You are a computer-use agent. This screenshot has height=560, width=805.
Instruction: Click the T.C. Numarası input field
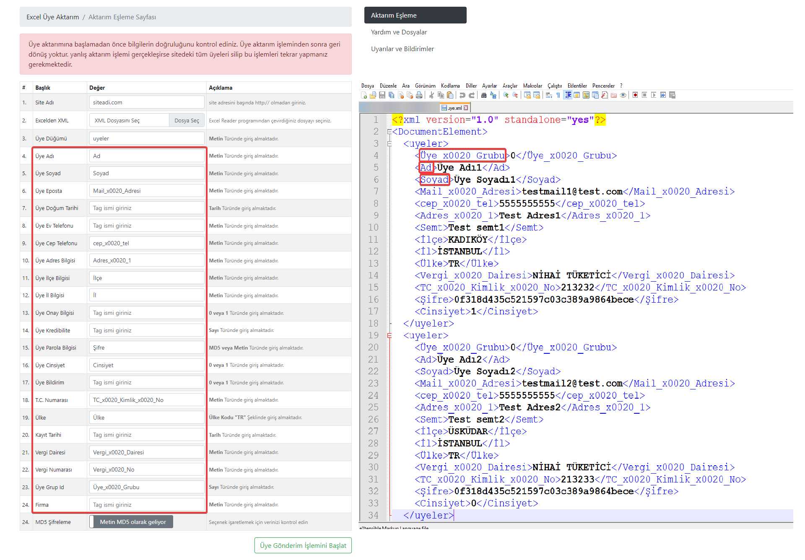point(147,400)
